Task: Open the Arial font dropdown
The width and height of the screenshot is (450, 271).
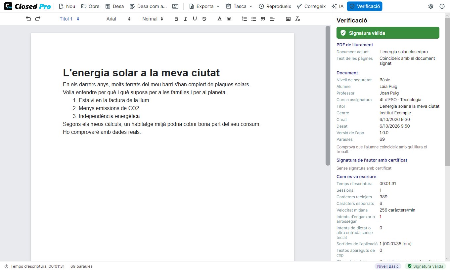Action: [x=118, y=19]
